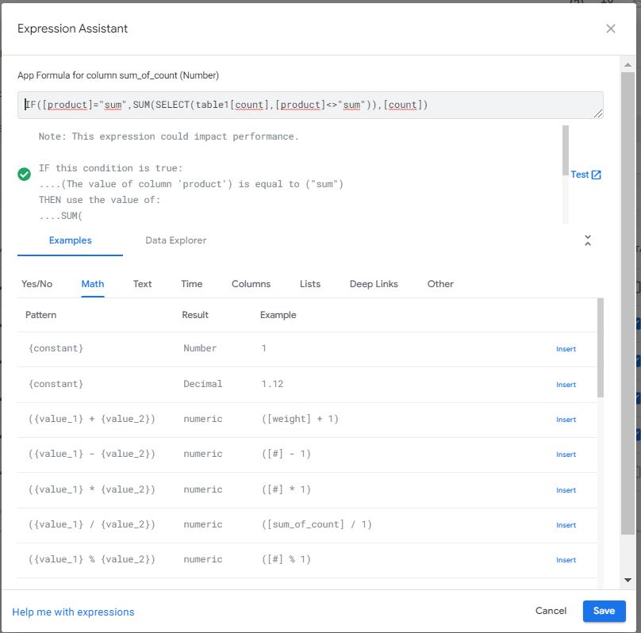Image resolution: width=641 pixels, height=633 pixels.
Task: Select the Columns examples category
Action: (251, 284)
